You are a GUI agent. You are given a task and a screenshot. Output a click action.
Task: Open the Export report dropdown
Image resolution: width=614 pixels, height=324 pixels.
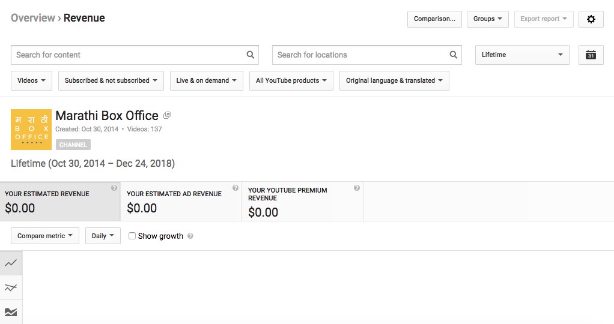pyautogui.click(x=544, y=19)
